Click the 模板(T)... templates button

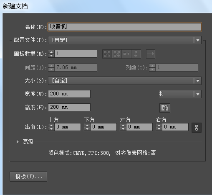click(28, 177)
